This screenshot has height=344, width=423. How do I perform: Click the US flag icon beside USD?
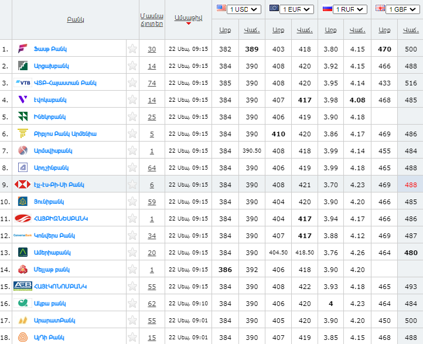[x=221, y=8]
